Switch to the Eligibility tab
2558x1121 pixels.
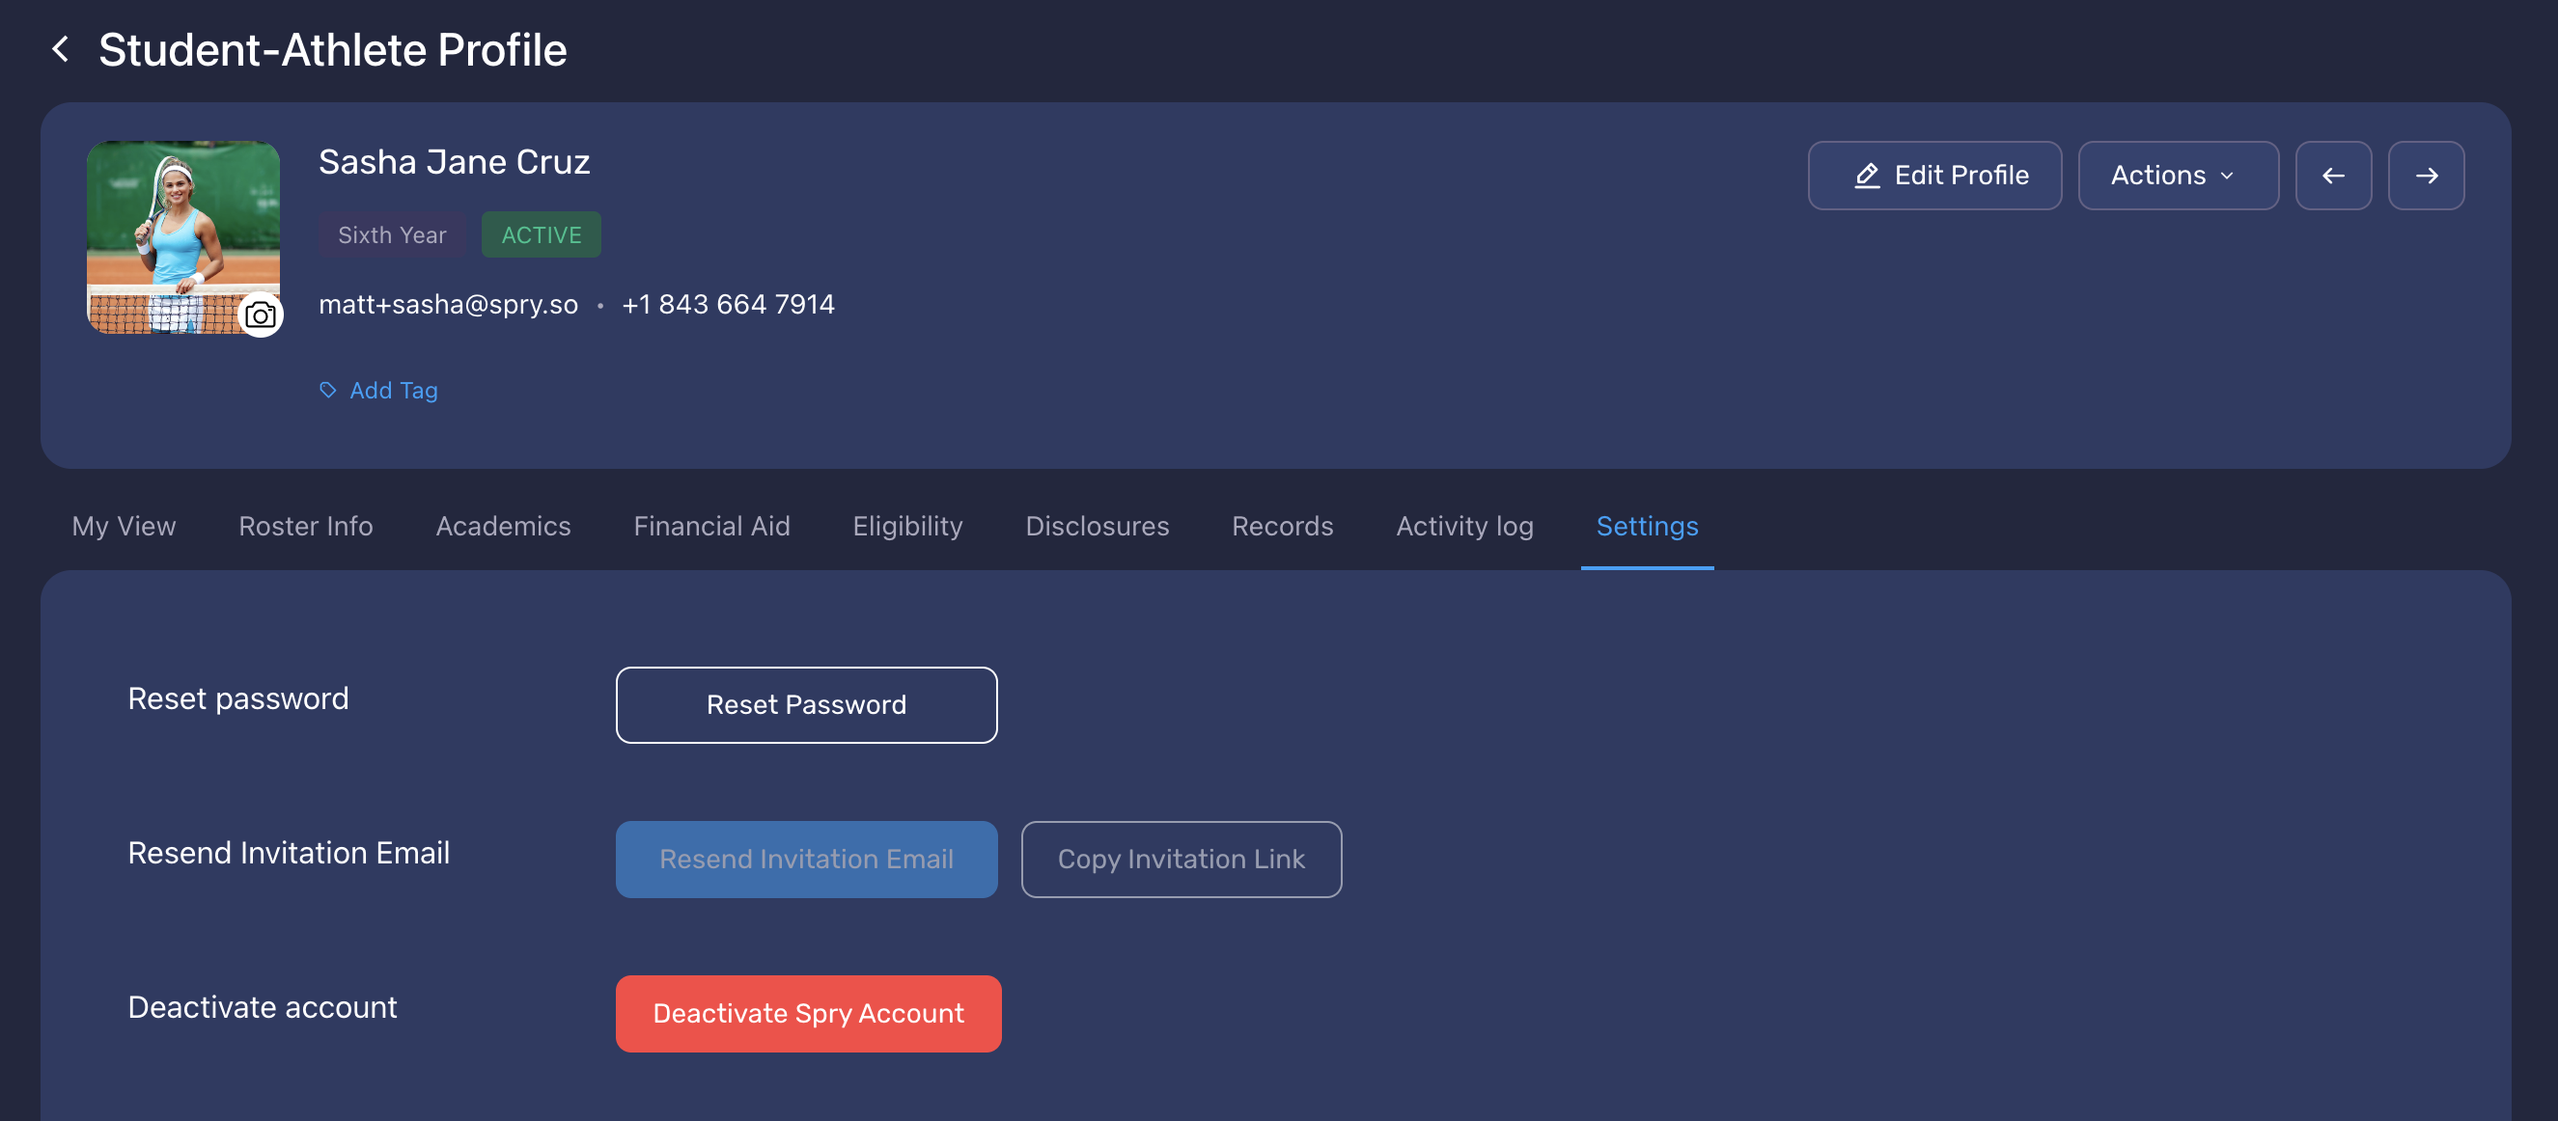click(x=907, y=526)
